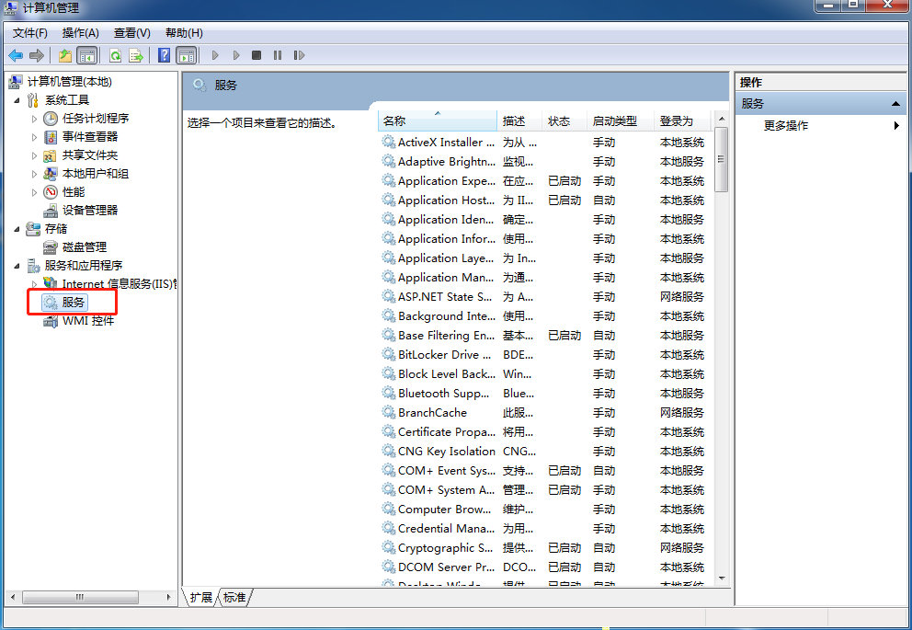Switch to the 标准 tab
The height and width of the screenshot is (630, 912).
235,598
